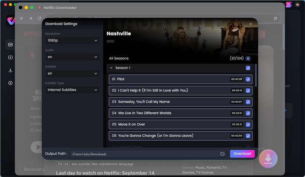Uncheck episode 06 You're Gonna Change checkbox

[248, 136]
